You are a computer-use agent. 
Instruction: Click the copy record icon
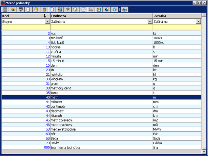coord(52,9)
